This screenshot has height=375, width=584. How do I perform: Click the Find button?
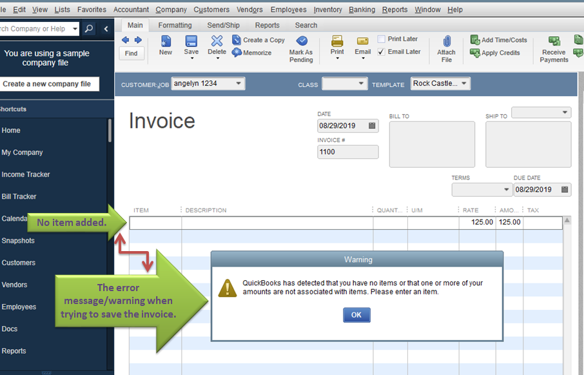click(x=131, y=54)
